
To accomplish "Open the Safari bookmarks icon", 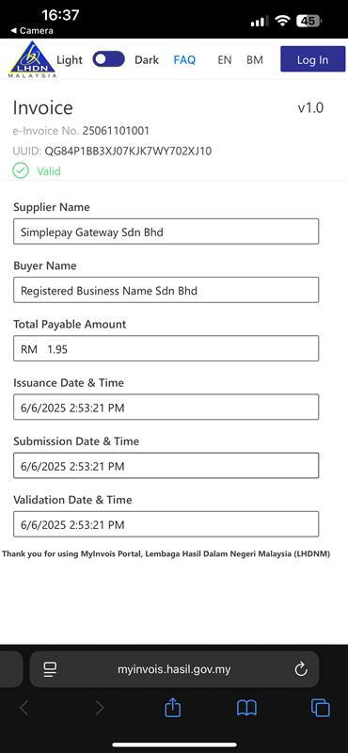I will pos(246,708).
